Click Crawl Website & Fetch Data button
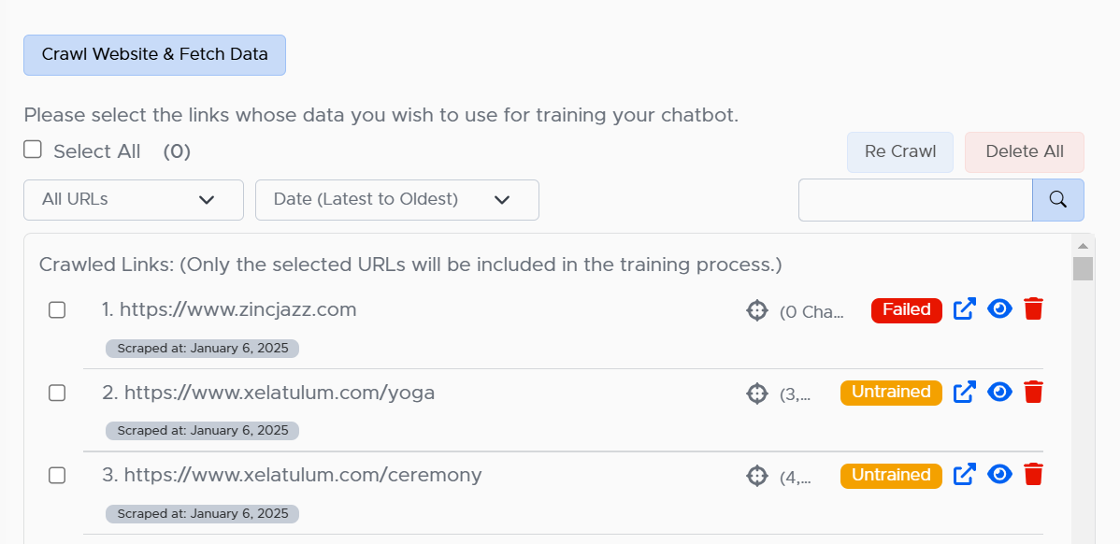1120x544 pixels. (155, 55)
